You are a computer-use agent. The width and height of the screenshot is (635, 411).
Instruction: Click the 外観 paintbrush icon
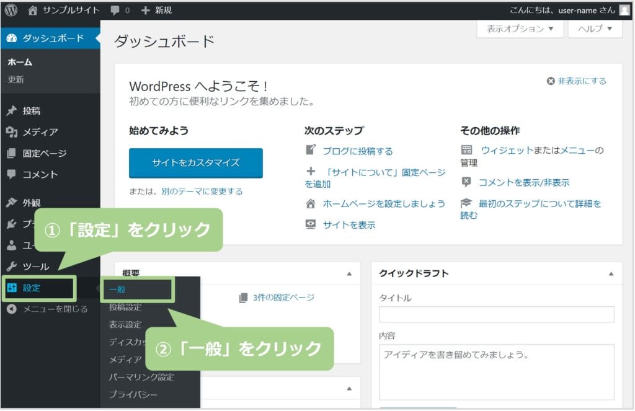pos(12,203)
